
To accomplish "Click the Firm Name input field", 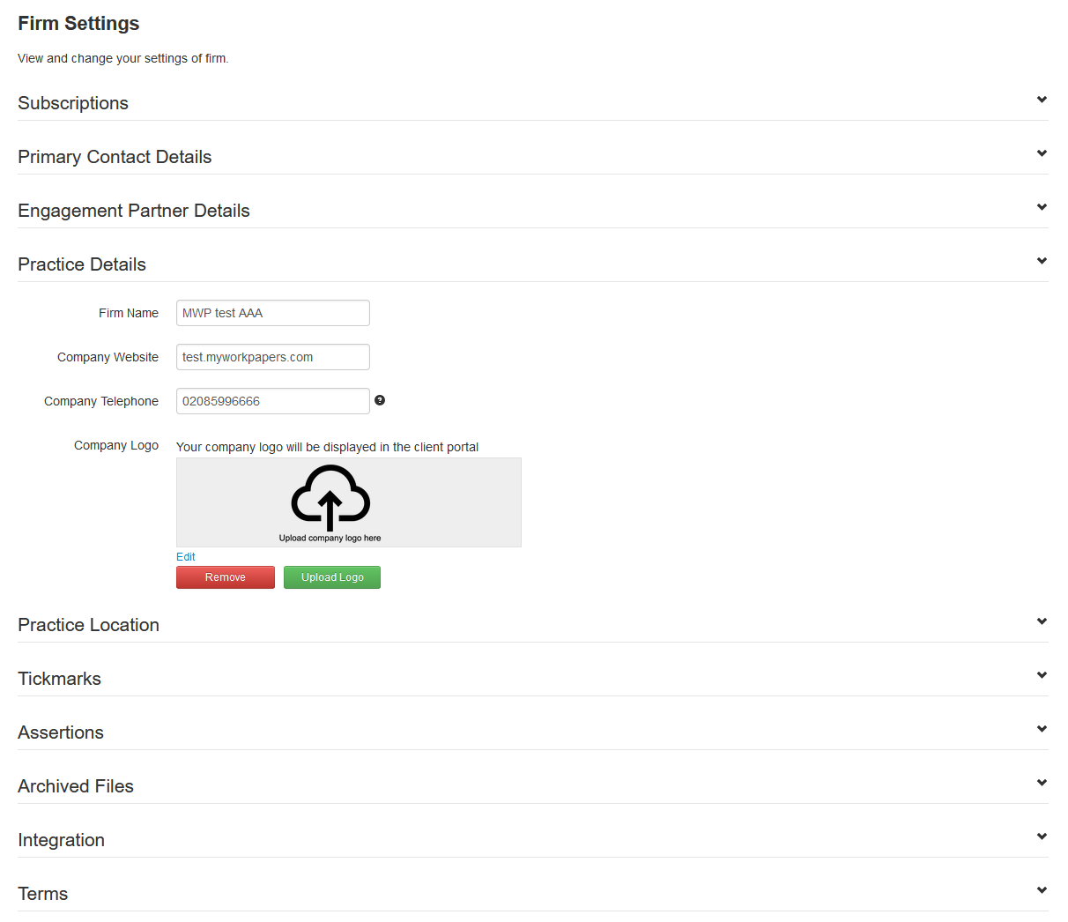I will [272, 313].
